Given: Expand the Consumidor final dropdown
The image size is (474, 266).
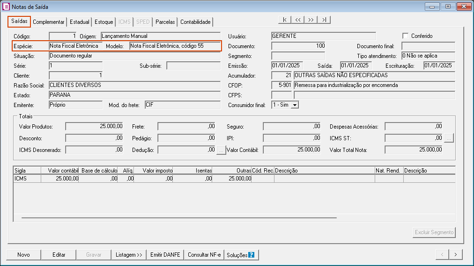Looking at the screenshot, I should [295, 105].
